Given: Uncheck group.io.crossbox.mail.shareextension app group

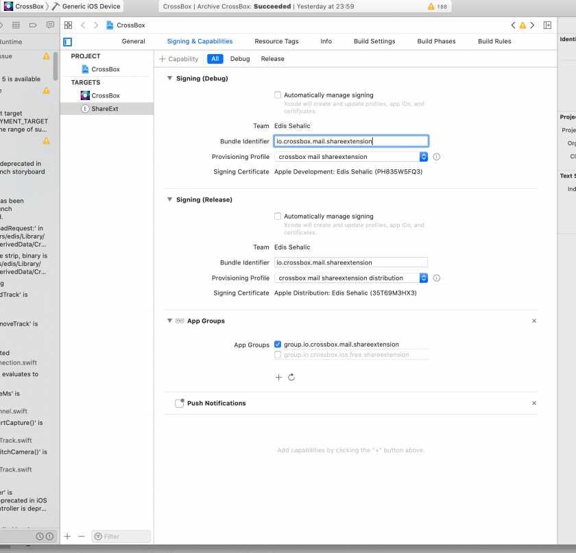Looking at the screenshot, I should (278, 345).
